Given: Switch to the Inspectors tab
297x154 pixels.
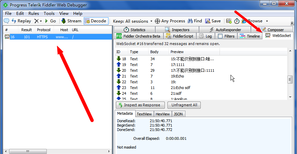Looking at the screenshot, I should (177, 30).
